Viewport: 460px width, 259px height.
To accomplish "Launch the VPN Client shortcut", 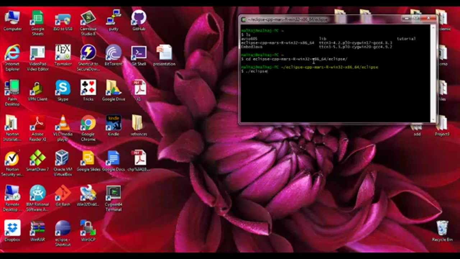I will pyautogui.click(x=37, y=90).
